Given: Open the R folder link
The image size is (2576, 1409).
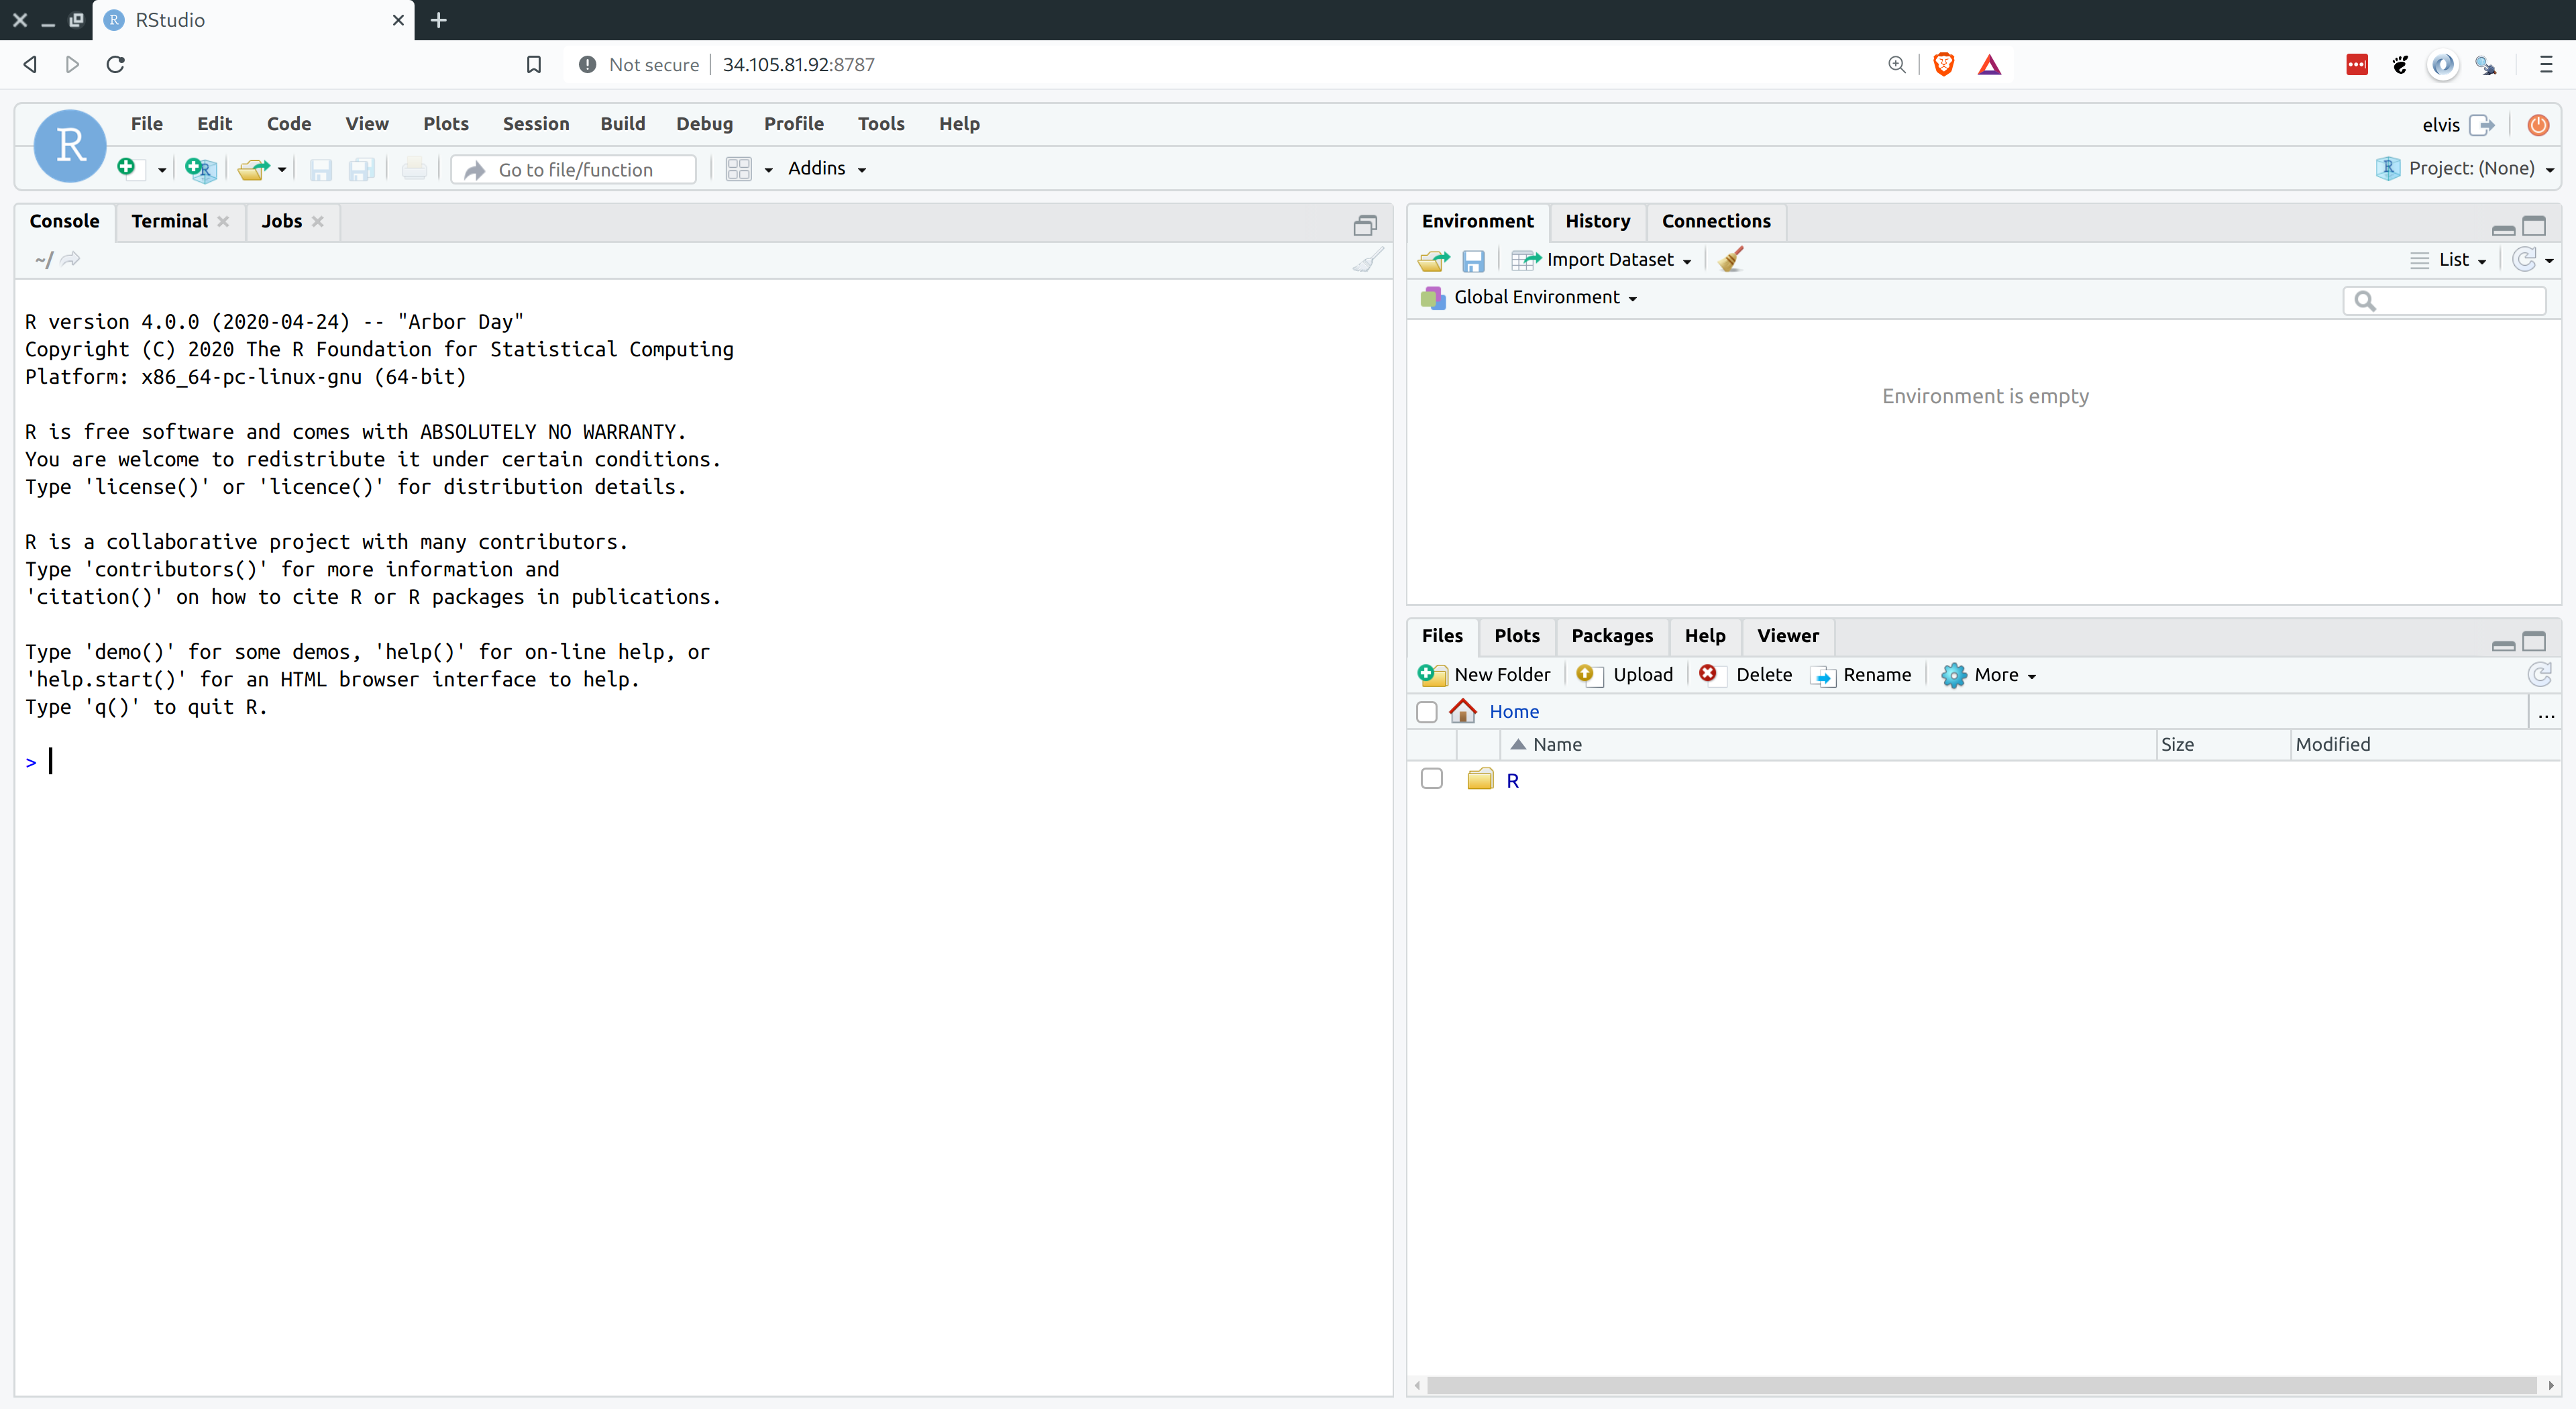Looking at the screenshot, I should click(1512, 781).
